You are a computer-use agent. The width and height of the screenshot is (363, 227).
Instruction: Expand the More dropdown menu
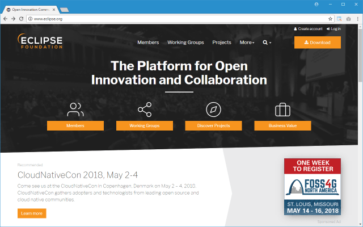(x=247, y=43)
